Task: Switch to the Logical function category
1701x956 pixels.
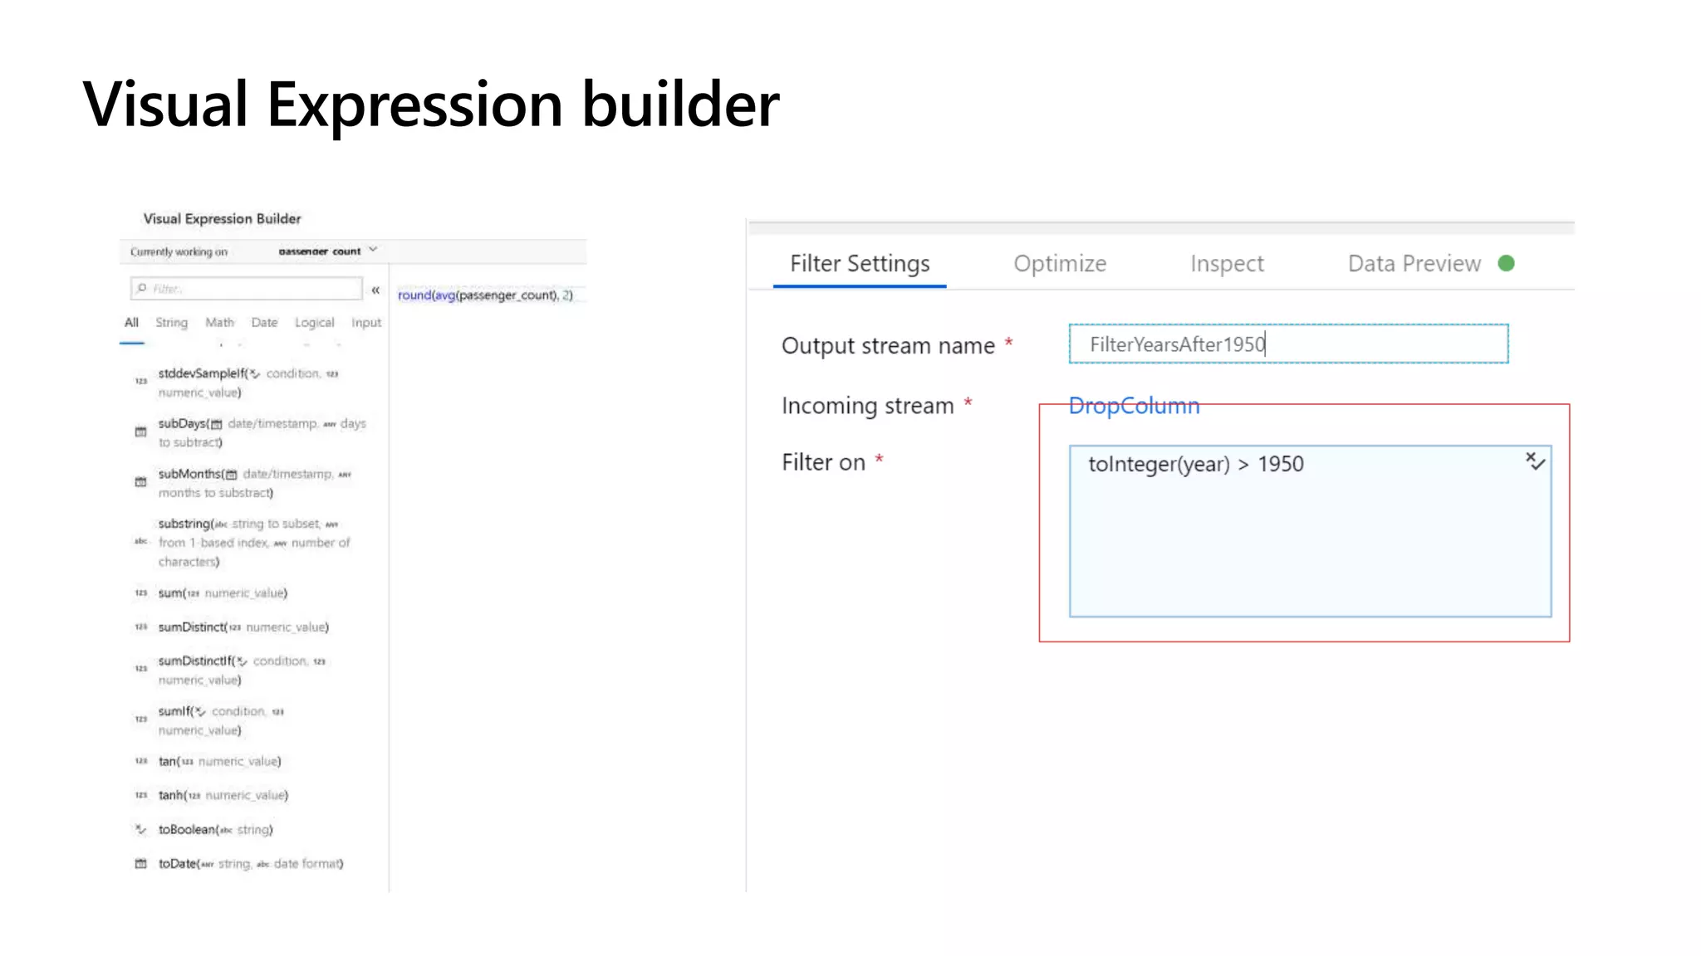Action: pos(314,322)
